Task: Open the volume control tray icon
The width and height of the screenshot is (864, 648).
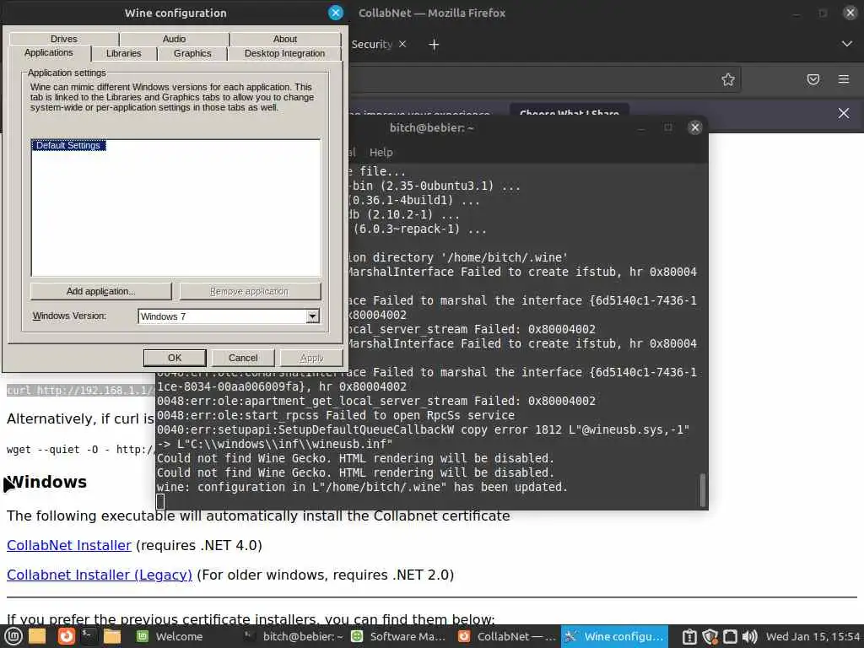Action: click(x=750, y=636)
